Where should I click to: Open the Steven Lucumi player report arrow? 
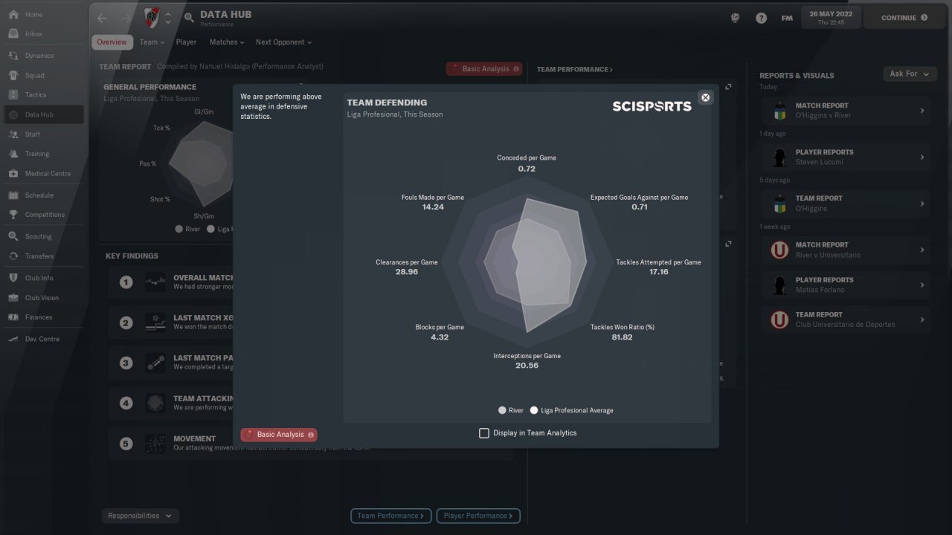(922, 158)
